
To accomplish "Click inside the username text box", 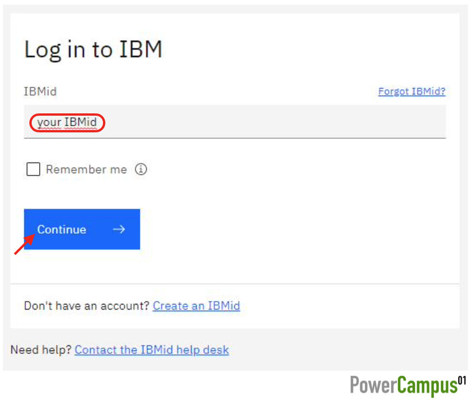I will (x=230, y=122).
